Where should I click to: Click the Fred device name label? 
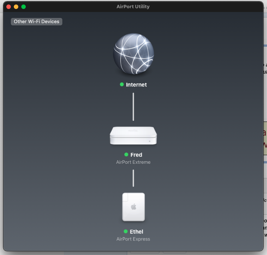tap(136, 155)
